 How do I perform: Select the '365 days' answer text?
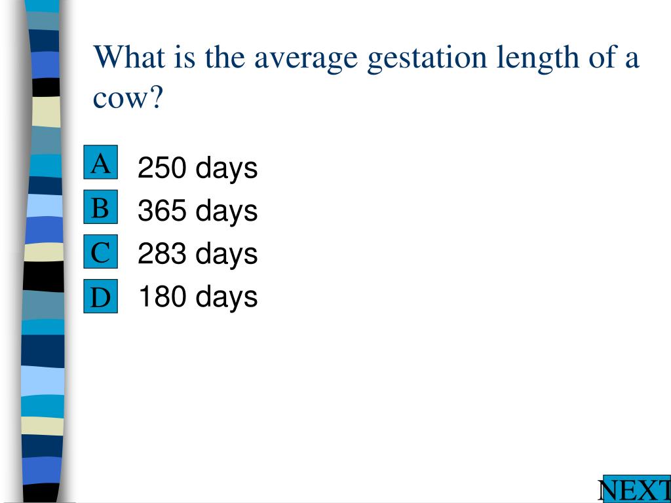pos(198,210)
